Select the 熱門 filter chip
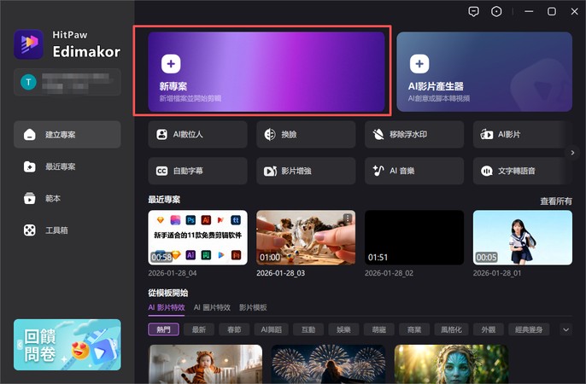Viewport: 586px width, 384px height. [164, 329]
